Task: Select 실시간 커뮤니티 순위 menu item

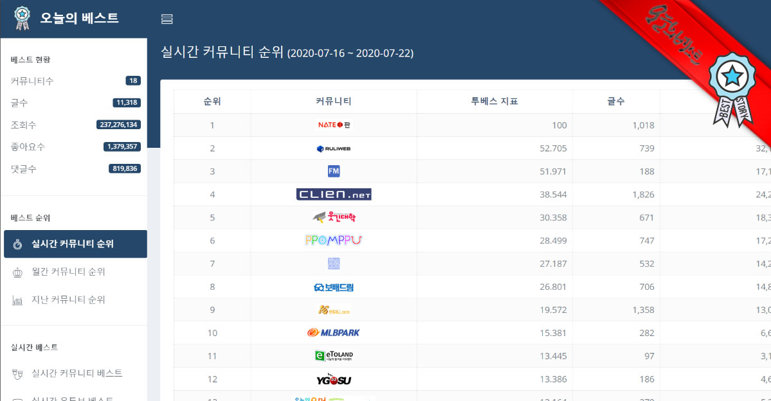Action: click(x=75, y=244)
